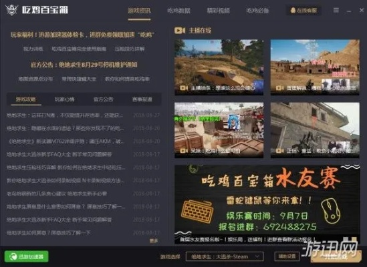Open the 官方公告 8月29号停机维护通知 headline
Viewport: 367px width, 267px height.
tap(84, 65)
